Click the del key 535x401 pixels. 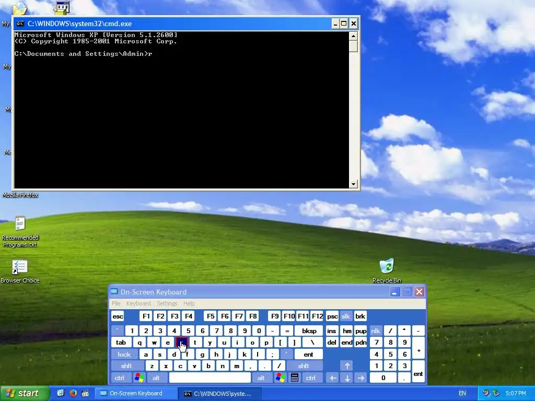pyautogui.click(x=332, y=343)
